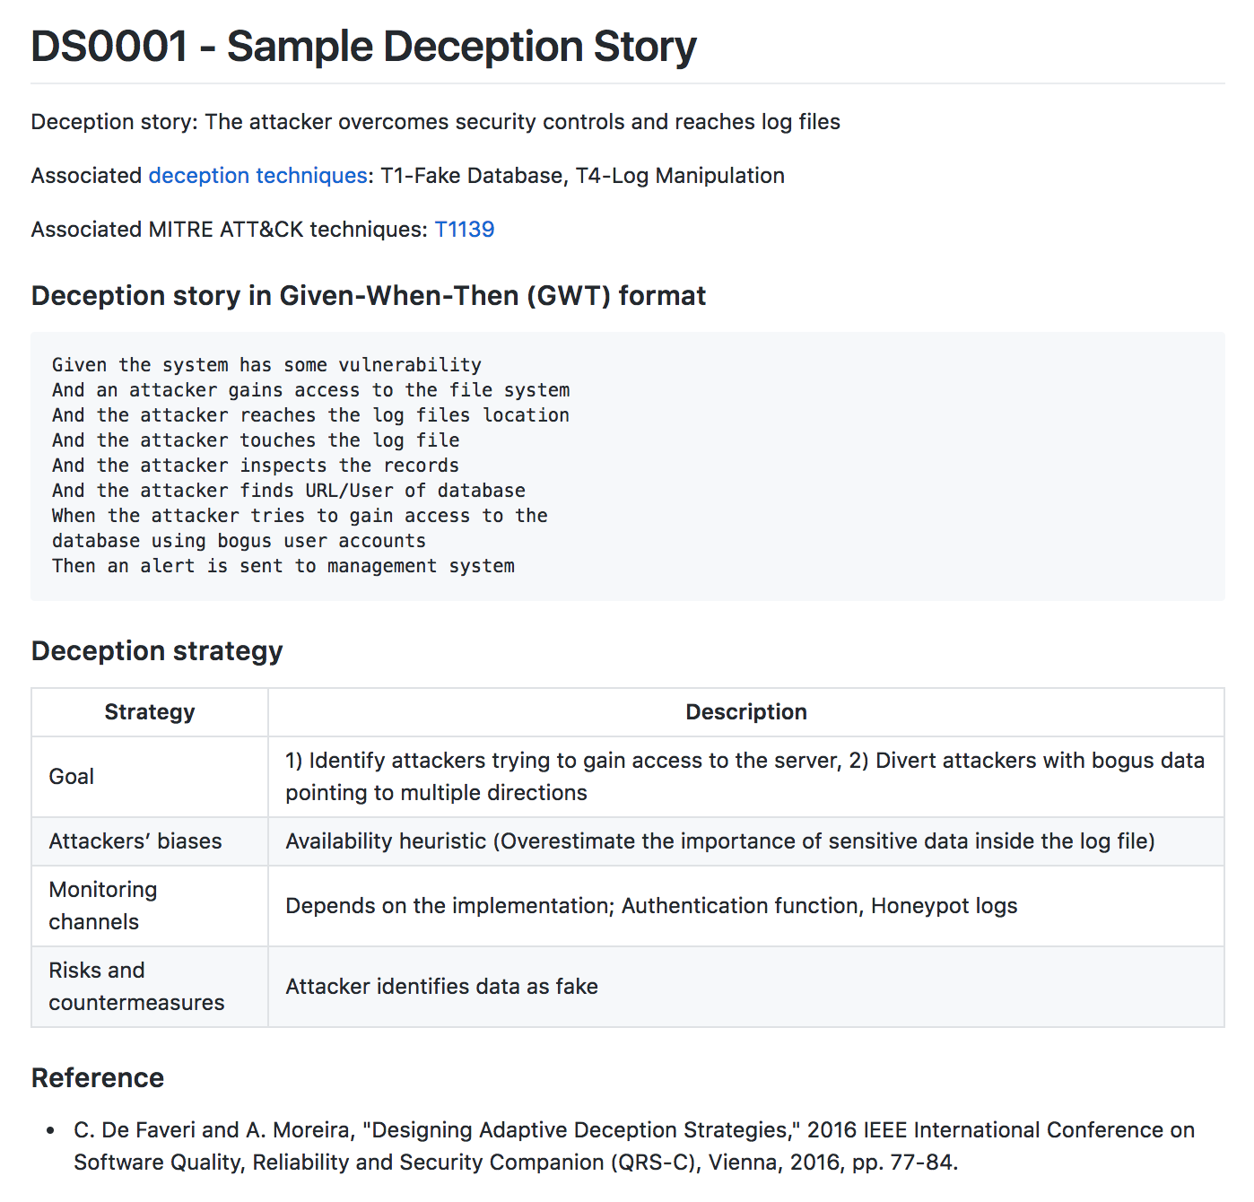Click the "And the attacker touches the log file" line
This screenshot has width=1254, height=1202.
pyautogui.click(x=256, y=440)
